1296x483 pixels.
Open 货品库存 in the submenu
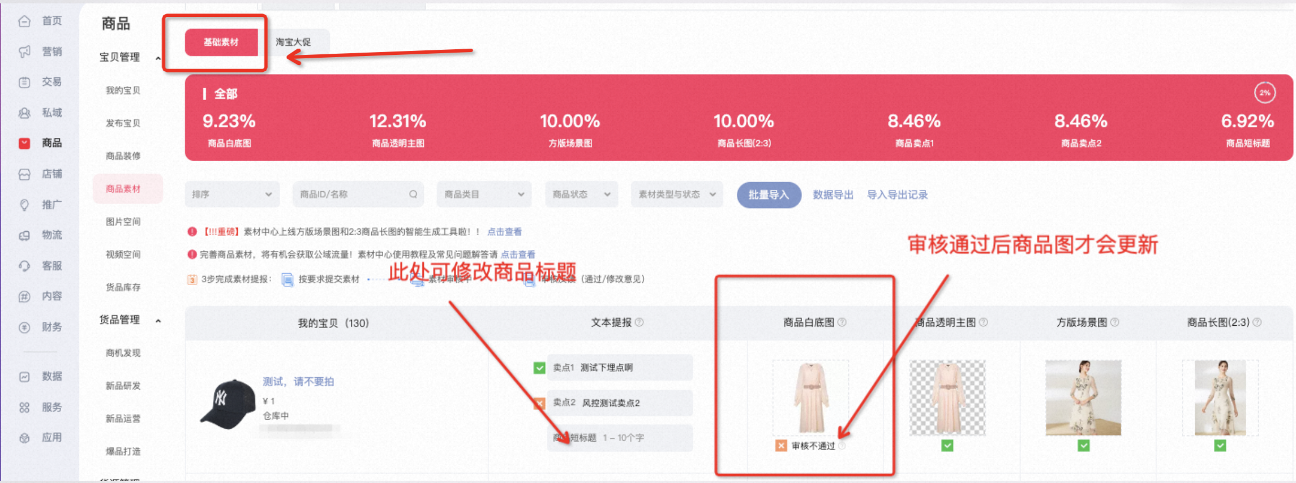point(123,287)
